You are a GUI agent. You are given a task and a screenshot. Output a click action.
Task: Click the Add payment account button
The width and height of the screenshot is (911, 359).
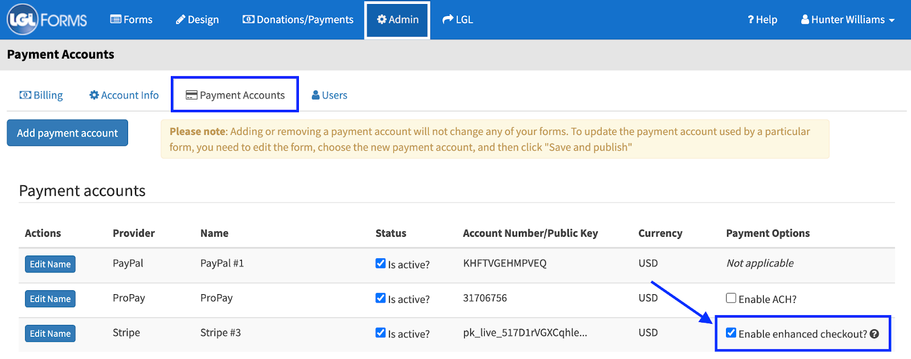coord(67,133)
